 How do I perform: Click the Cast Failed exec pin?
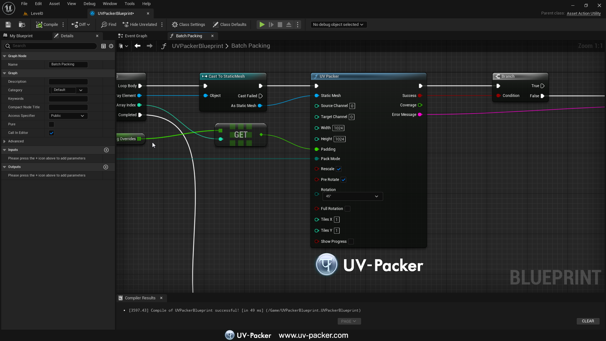tap(261, 96)
